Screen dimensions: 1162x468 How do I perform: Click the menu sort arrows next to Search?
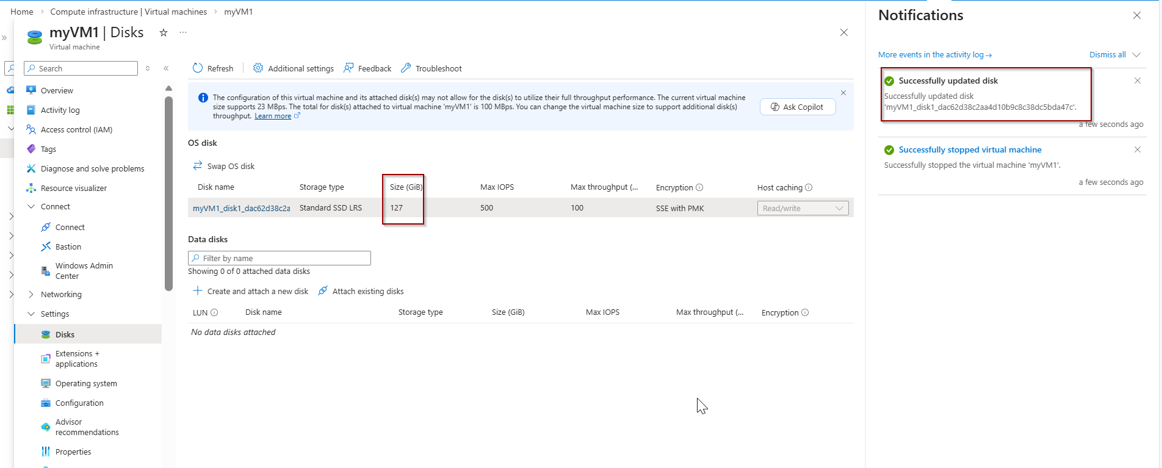(x=148, y=68)
